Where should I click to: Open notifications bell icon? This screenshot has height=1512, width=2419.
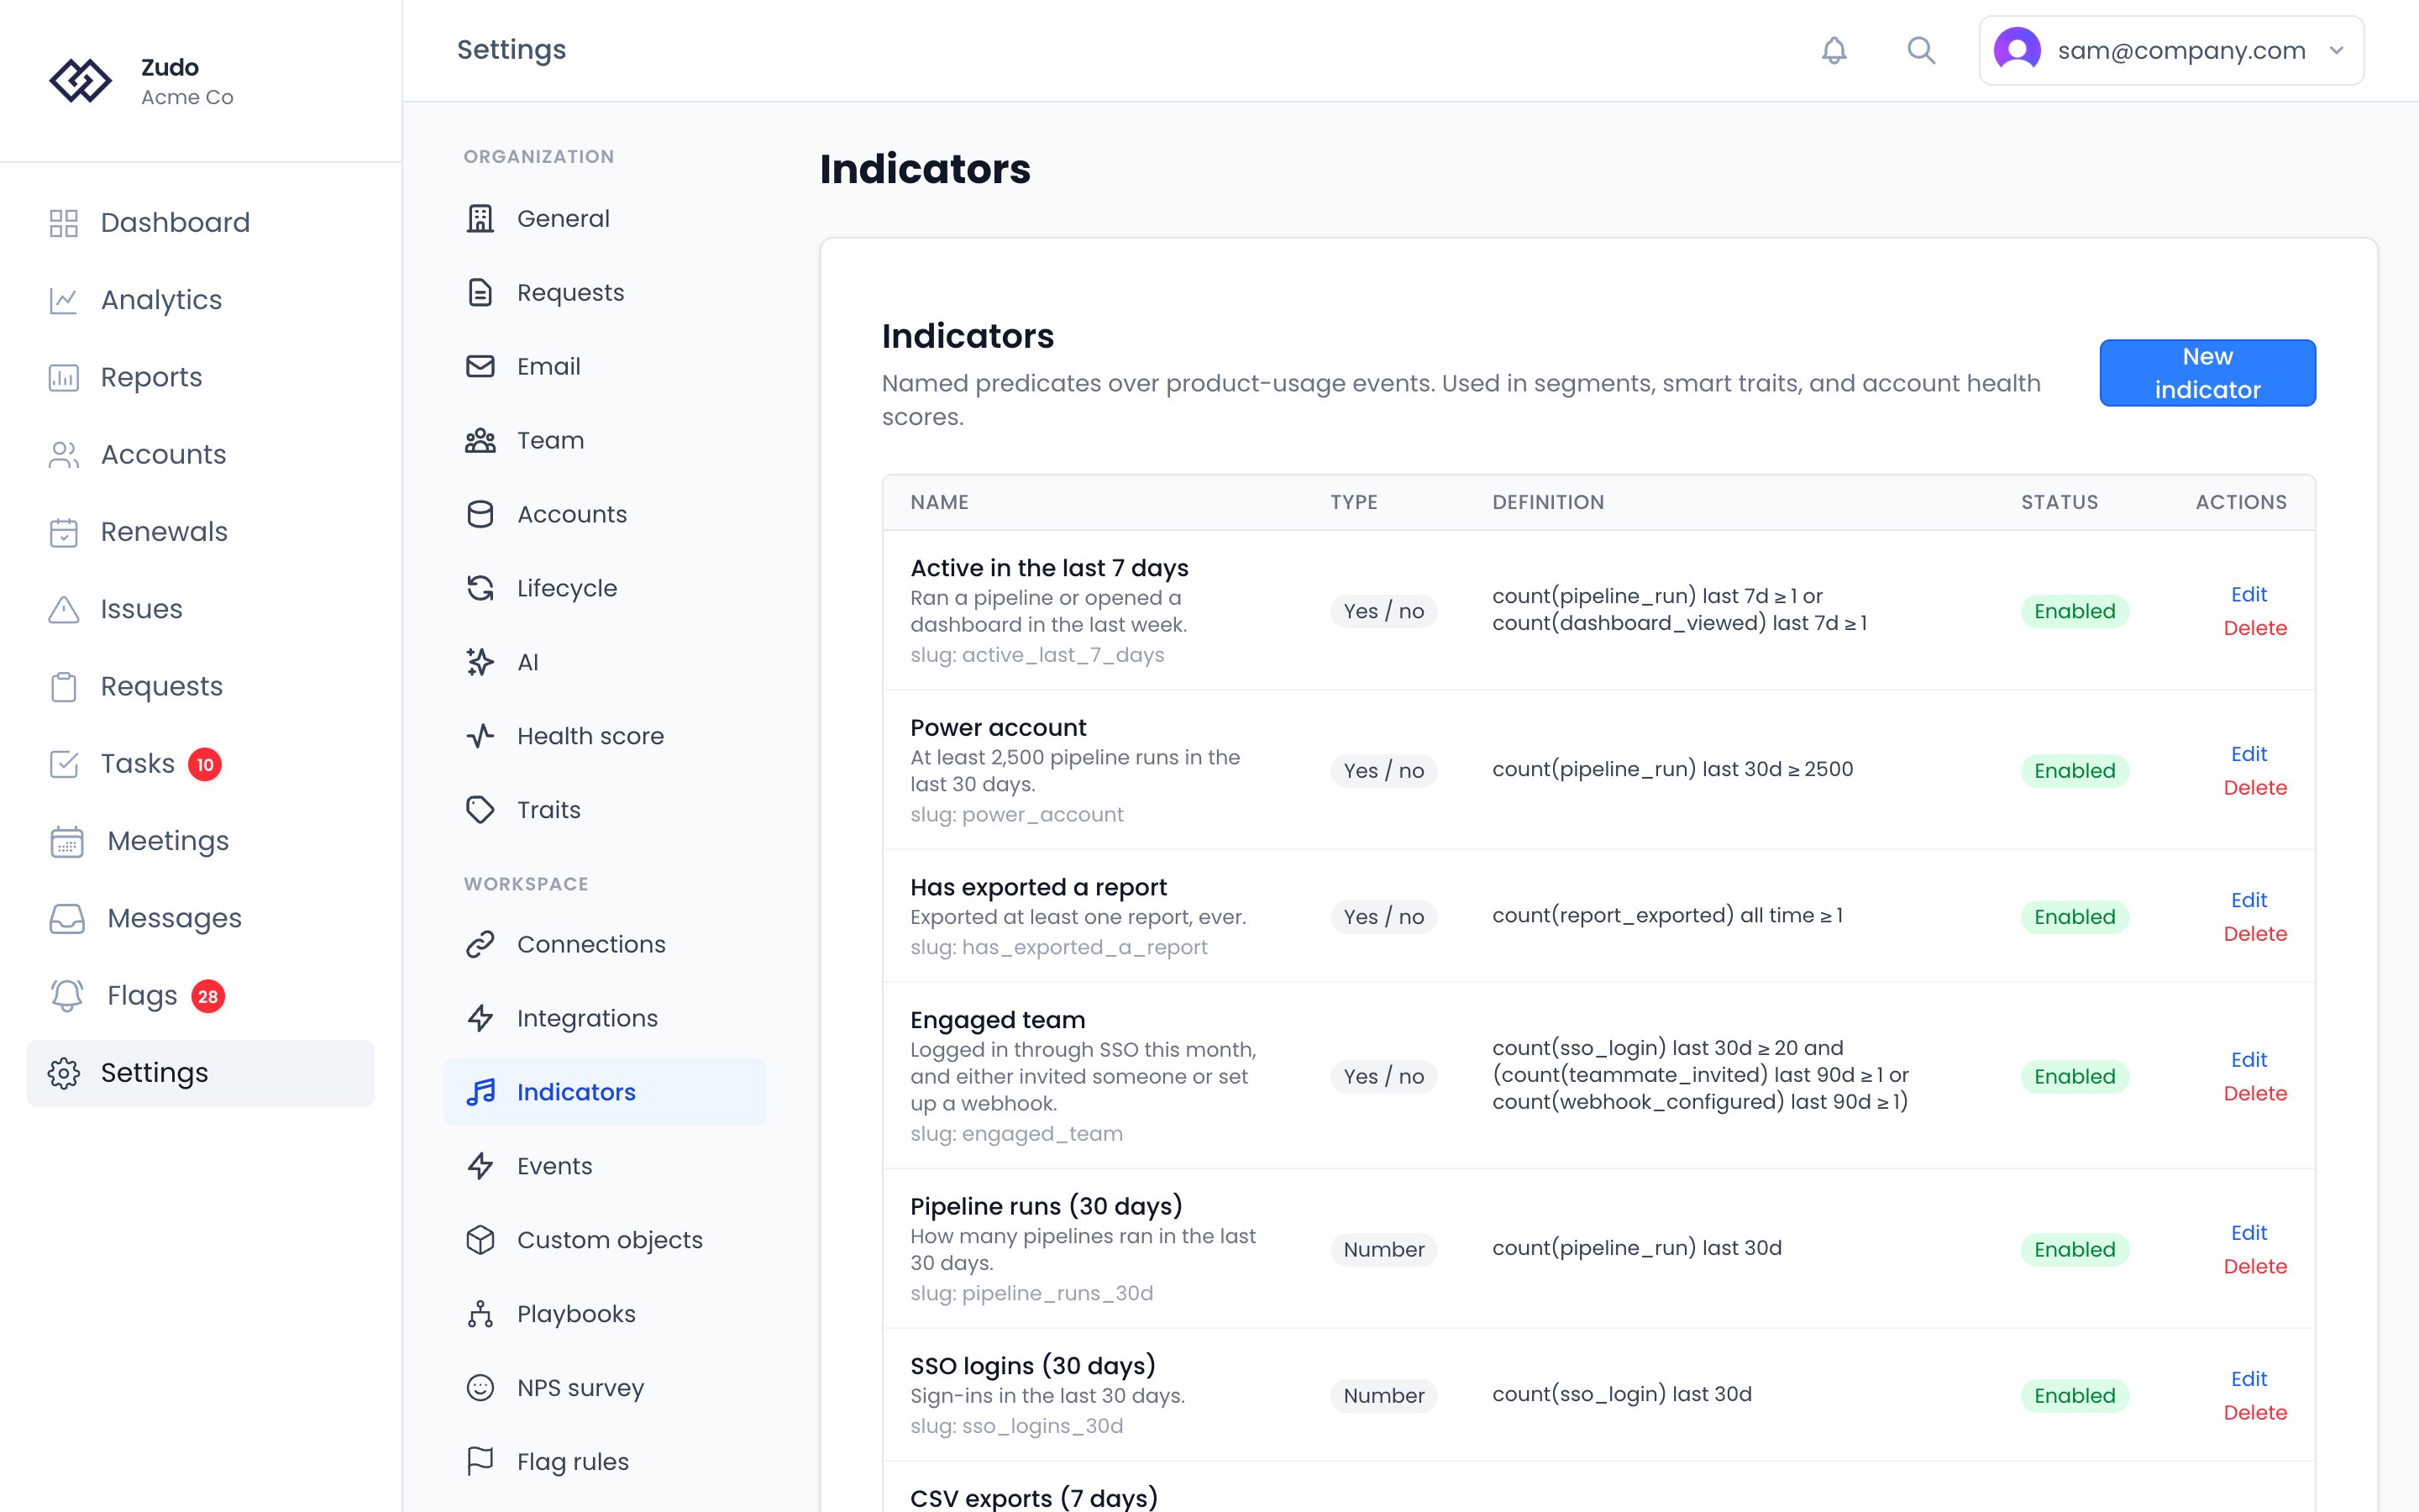(1834, 50)
